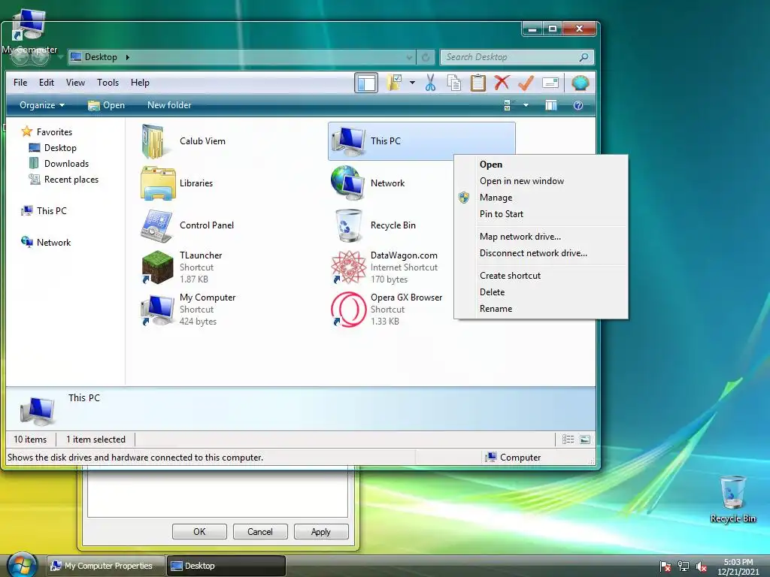Screen dimensions: 770x577
Task: Choose Delete from the context menu
Action: click(541, 292)
